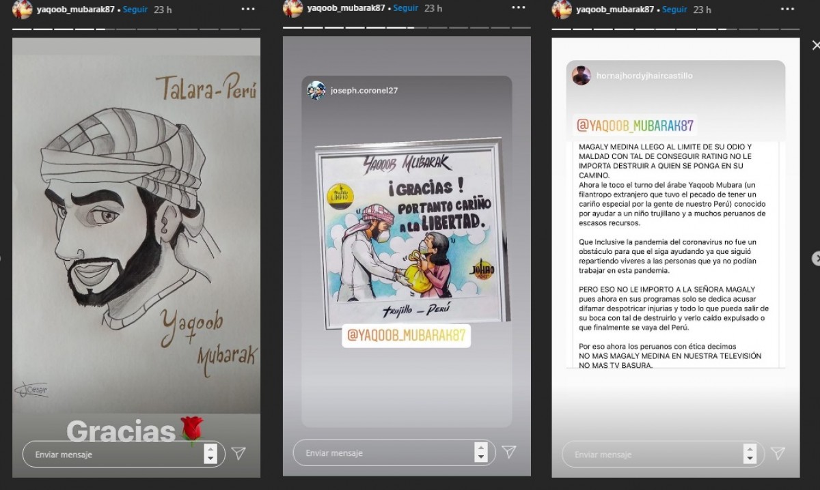Click the Talara-Perú caption on the drawing
This screenshot has height=490, width=820.
coord(206,87)
